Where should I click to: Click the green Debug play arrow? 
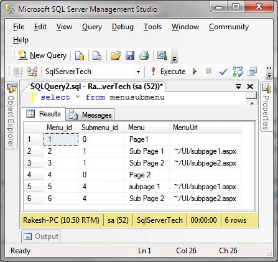pos(195,72)
